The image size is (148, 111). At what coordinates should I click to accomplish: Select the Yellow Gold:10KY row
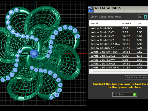pos(119,32)
